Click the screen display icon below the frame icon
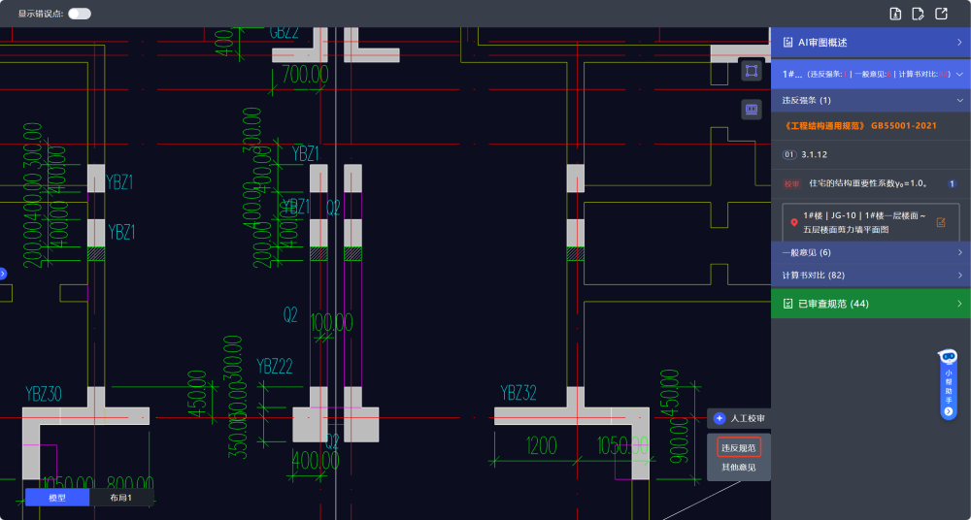 click(x=751, y=110)
